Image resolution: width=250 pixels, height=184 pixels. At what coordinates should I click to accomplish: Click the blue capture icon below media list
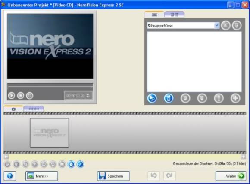[x=169, y=98]
